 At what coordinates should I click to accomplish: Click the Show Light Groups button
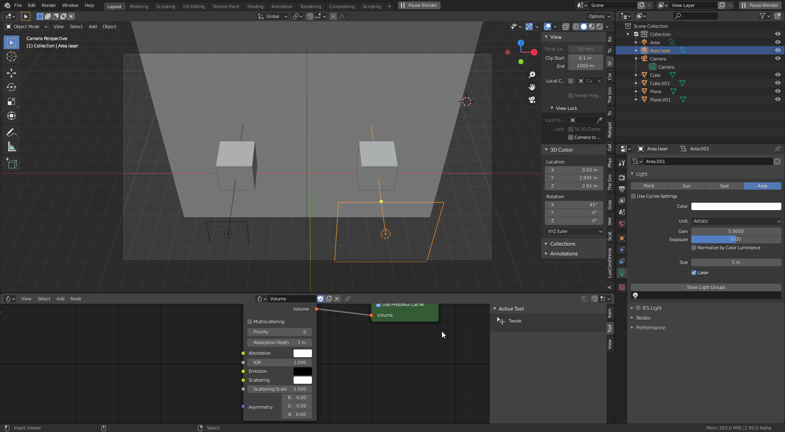point(706,287)
